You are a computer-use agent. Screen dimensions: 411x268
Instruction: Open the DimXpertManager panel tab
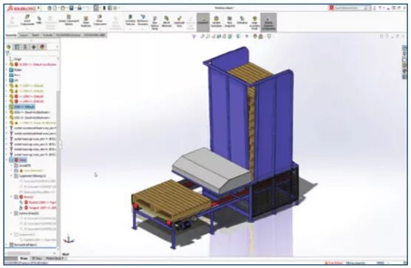(x=34, y=47)
